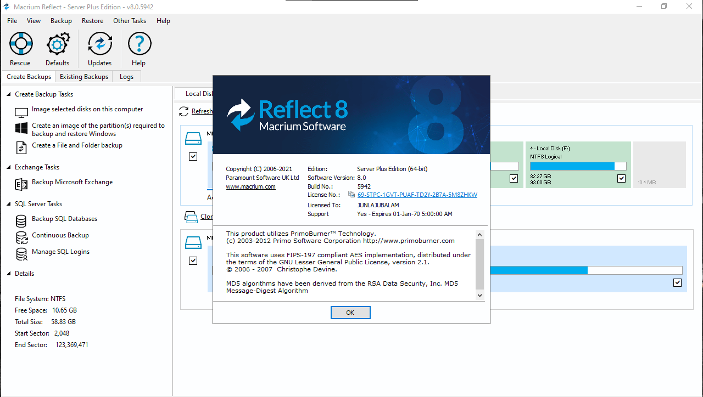Click the Windows logo icon for Windows partition image
This screenshot has height=397, width=703.
21,128
